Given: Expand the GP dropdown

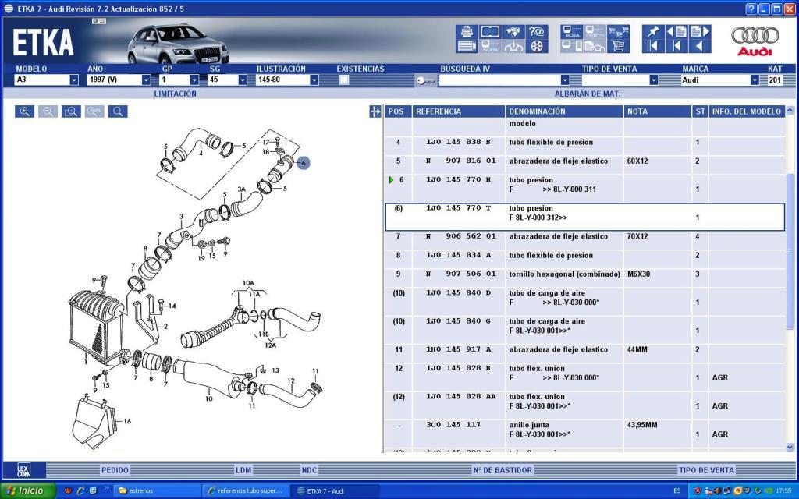Looking at the screenshot, I should click(194, 80).
